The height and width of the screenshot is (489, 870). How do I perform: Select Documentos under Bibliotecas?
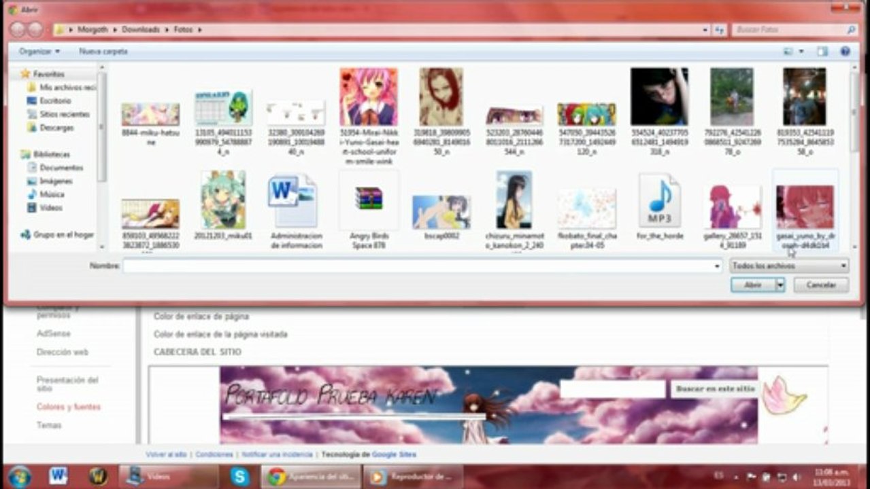pyautogui.click(x=61, y=168)
